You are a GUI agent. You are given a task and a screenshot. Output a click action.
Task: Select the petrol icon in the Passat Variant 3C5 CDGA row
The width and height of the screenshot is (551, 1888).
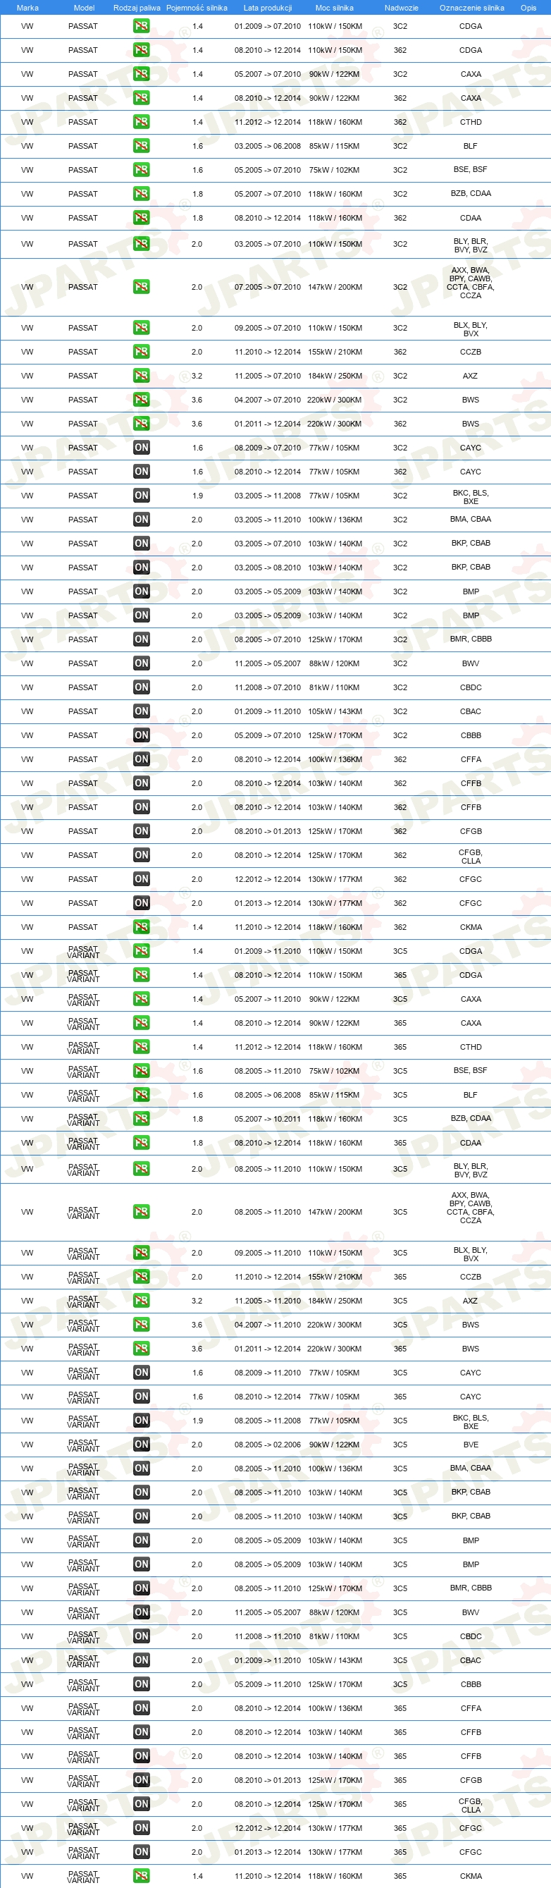(142, 950)
